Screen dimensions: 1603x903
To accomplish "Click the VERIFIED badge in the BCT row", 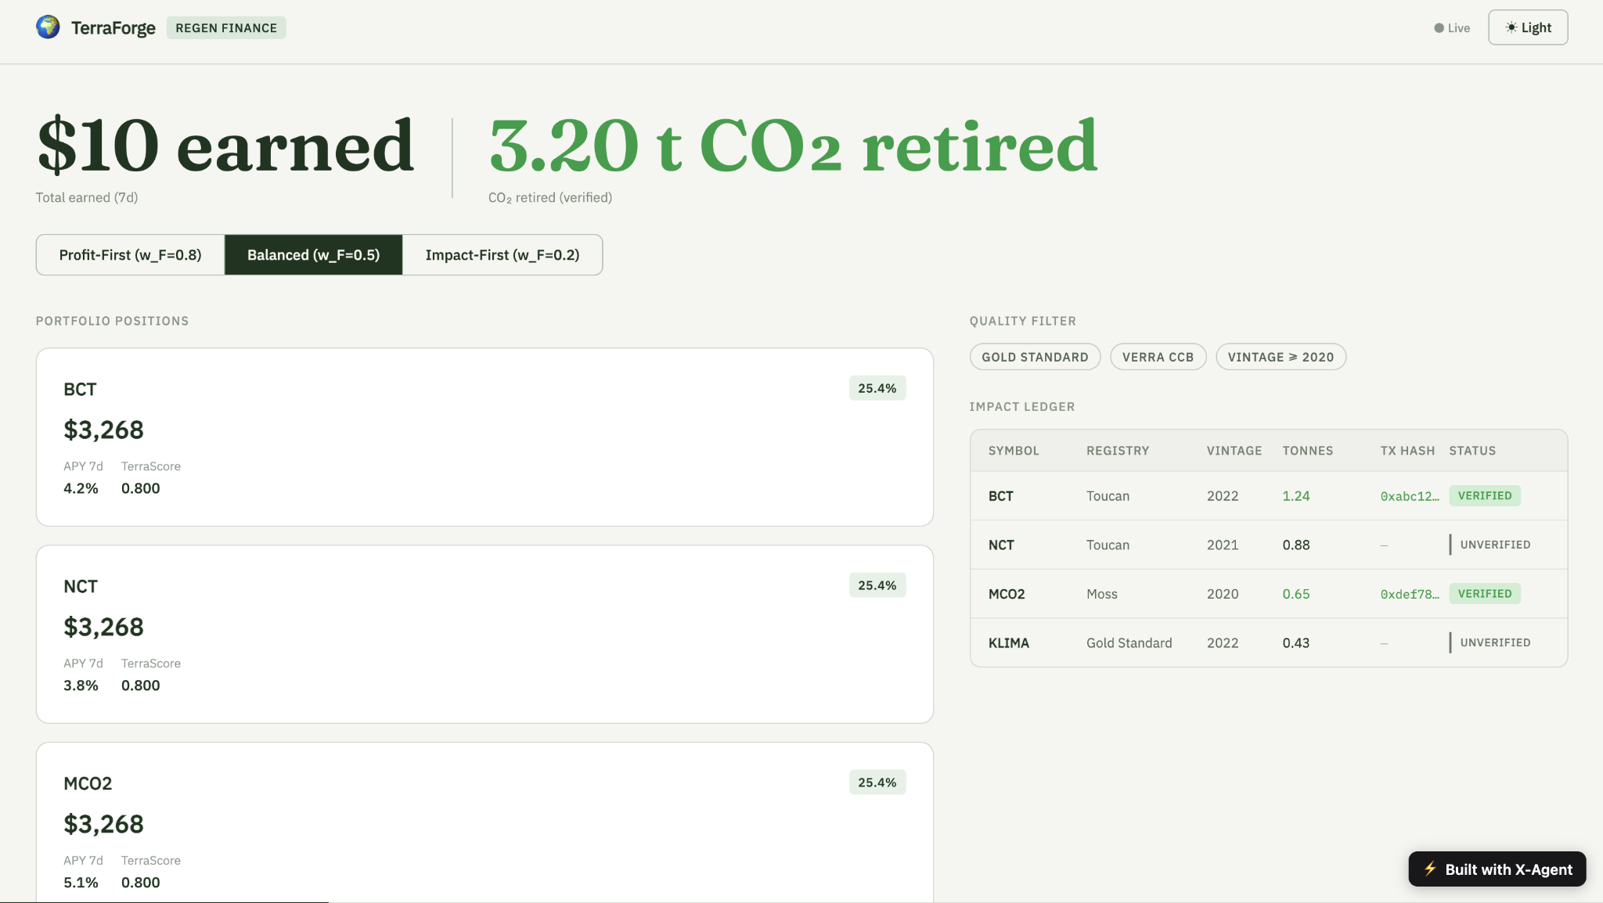I will click(x=1484, y=495).
